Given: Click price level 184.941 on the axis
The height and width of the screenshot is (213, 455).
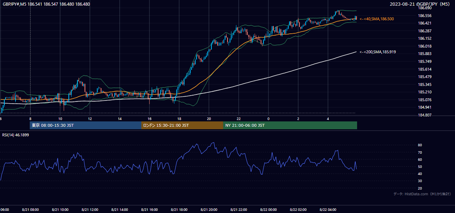Looking at the screenshot, I should click(425, 107).
